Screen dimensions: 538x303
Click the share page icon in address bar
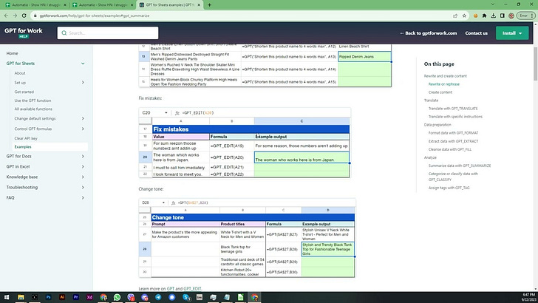tap(455, 16)
